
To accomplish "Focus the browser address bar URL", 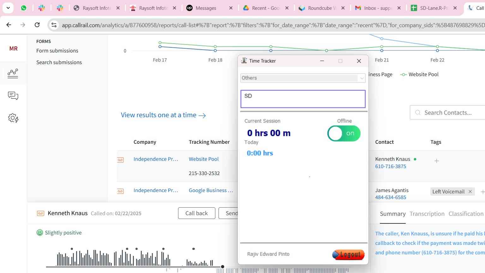I will [x=273, y=25].
